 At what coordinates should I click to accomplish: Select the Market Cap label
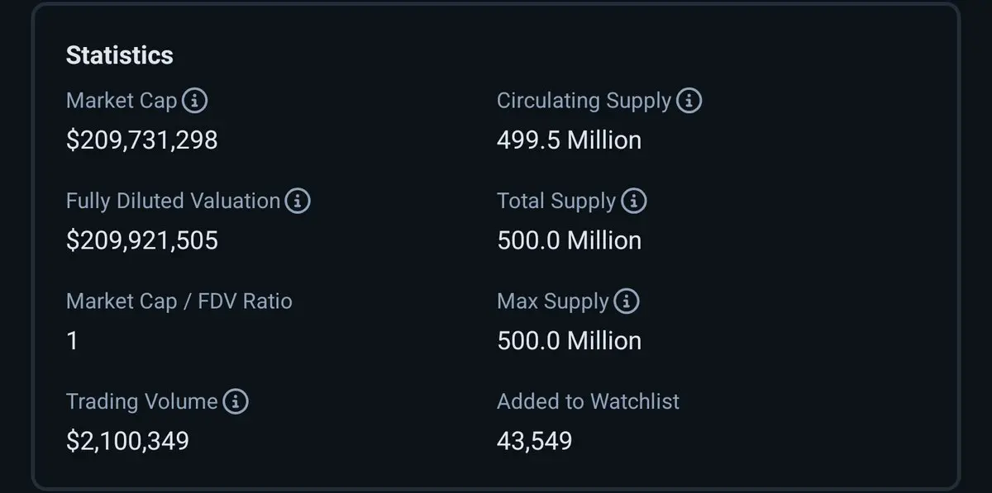pyautogui.click(x=122, y=101)
